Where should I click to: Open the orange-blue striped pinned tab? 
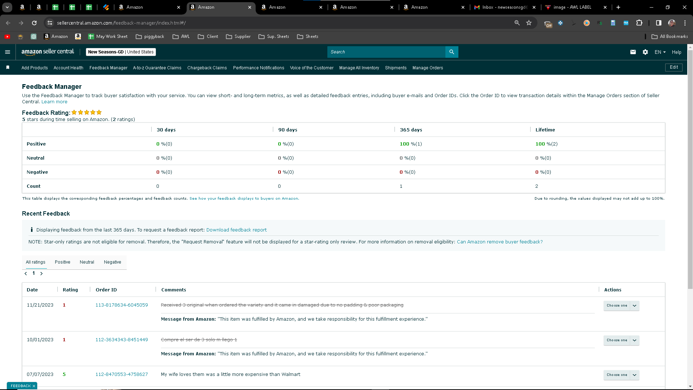[106, 7]
